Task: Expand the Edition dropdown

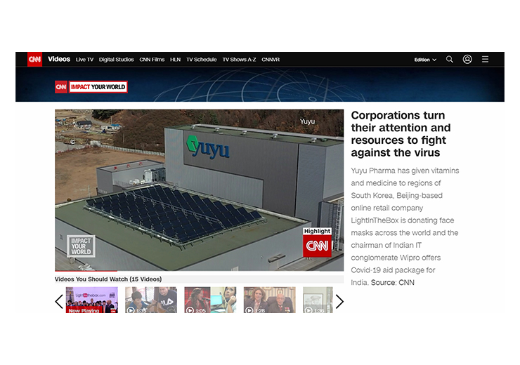Action: tap(425, 60)
